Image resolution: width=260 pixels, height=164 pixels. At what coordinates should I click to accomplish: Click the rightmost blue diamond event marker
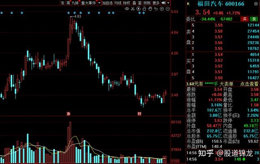pyautogui.click(x=143, y=13)
